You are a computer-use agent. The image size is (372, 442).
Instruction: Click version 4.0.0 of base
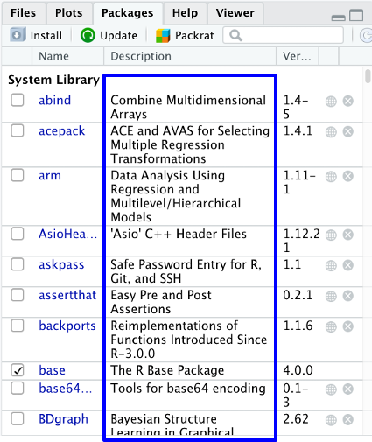pyautogui.click(x=298, y=370)
